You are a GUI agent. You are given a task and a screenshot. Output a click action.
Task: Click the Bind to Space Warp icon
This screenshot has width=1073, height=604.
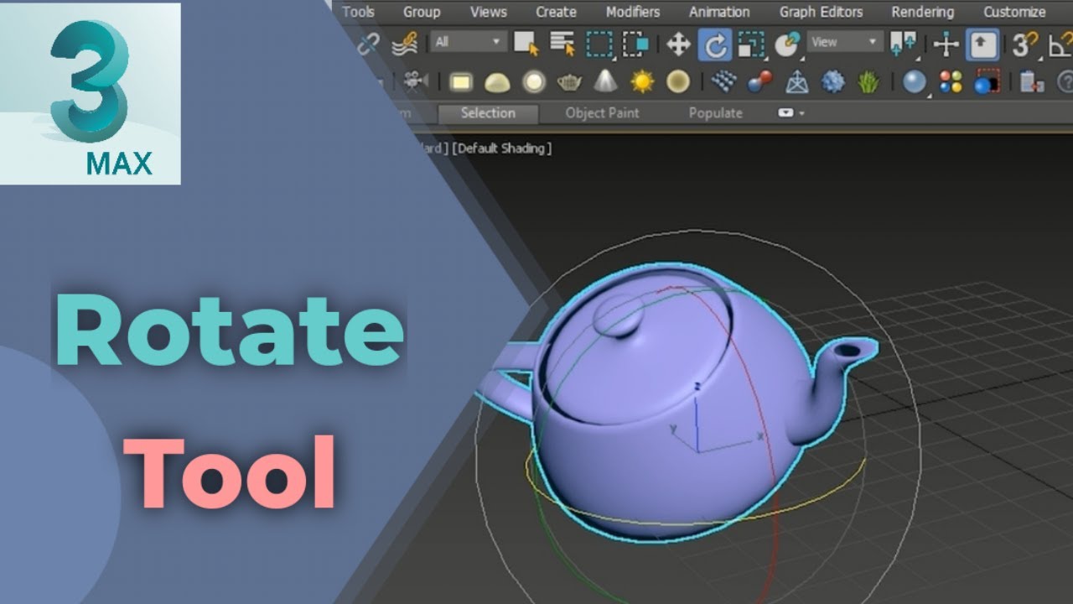406,44
